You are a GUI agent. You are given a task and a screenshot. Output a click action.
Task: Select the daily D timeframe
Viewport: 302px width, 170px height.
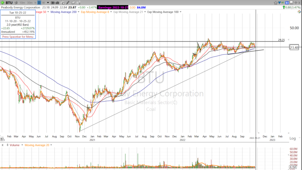pyautogui.click(x=39, y=3)
